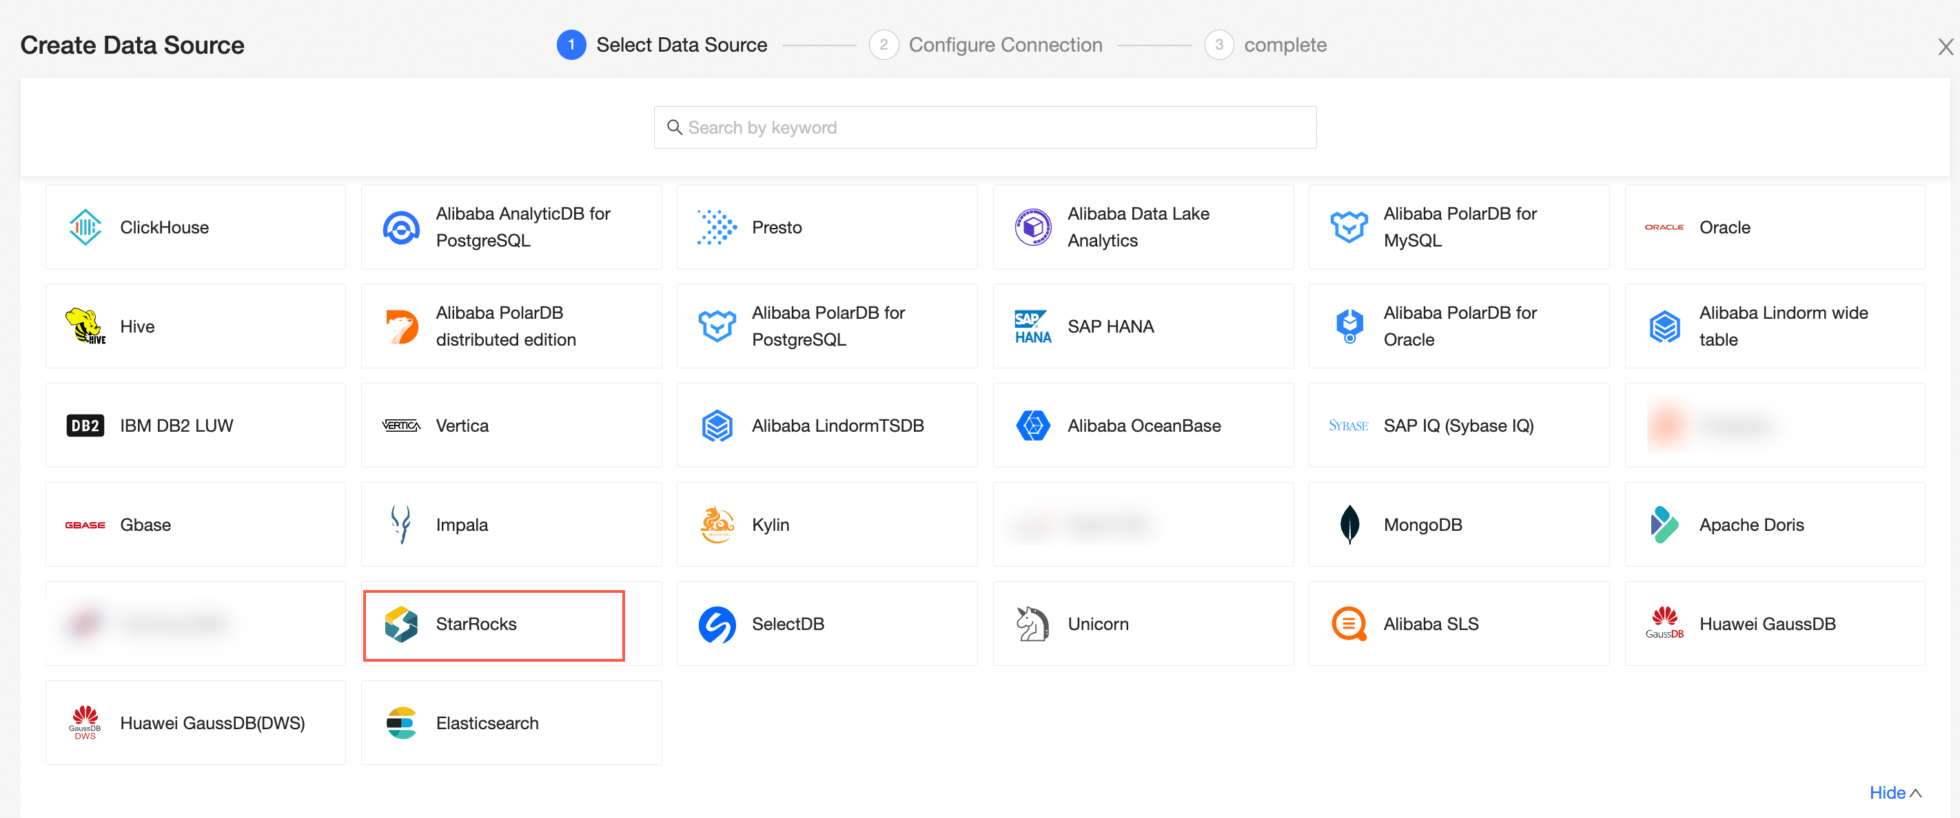Select the Lindorm wide table icon

[1664, 327]
